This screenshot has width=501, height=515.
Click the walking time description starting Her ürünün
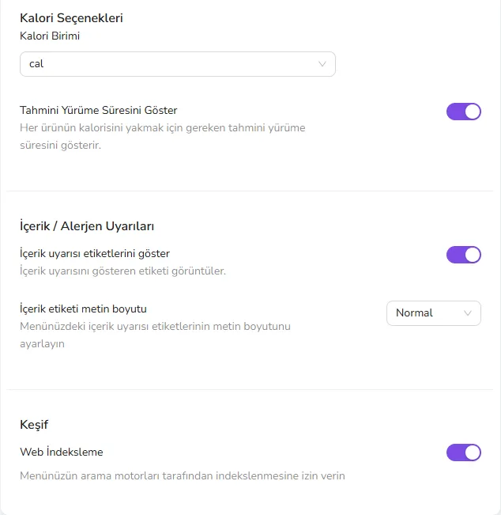click(163, 136)
